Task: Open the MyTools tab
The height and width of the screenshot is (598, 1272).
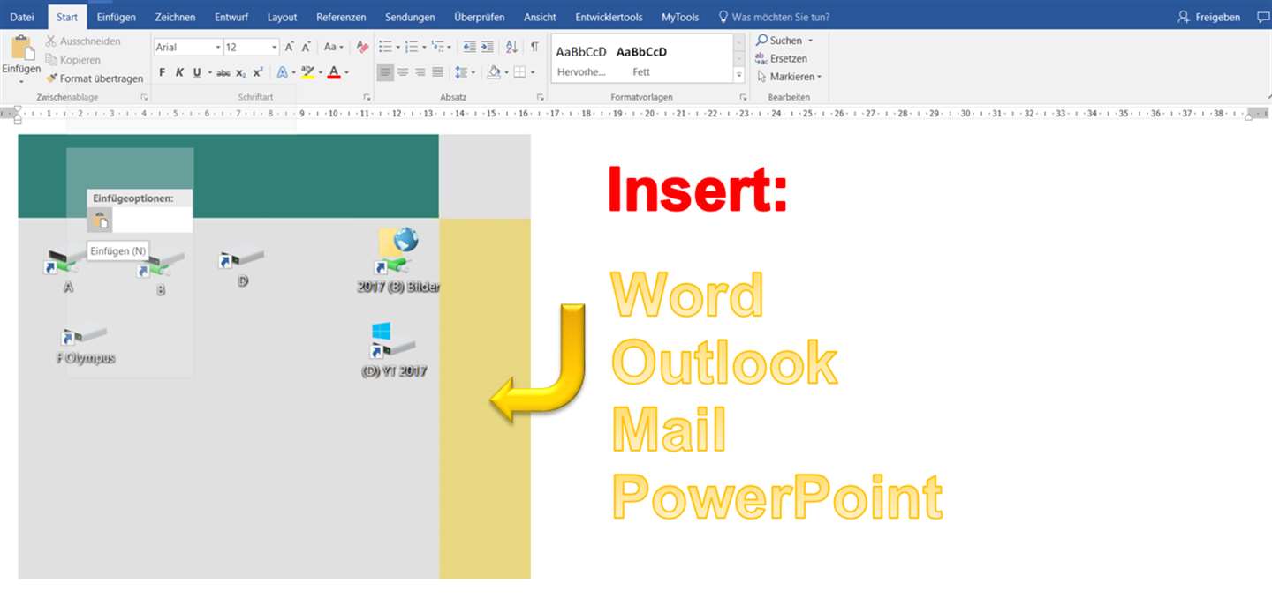Action: [x=680, y=17]
